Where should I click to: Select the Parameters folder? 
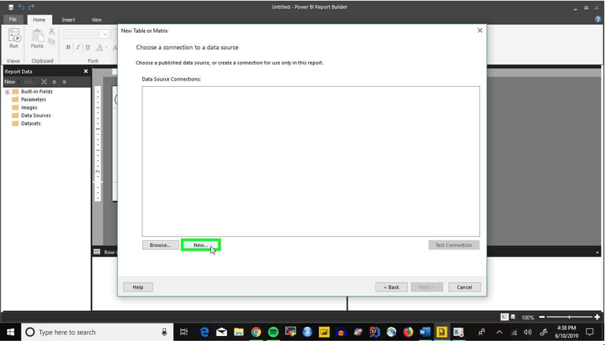[29, 99]
